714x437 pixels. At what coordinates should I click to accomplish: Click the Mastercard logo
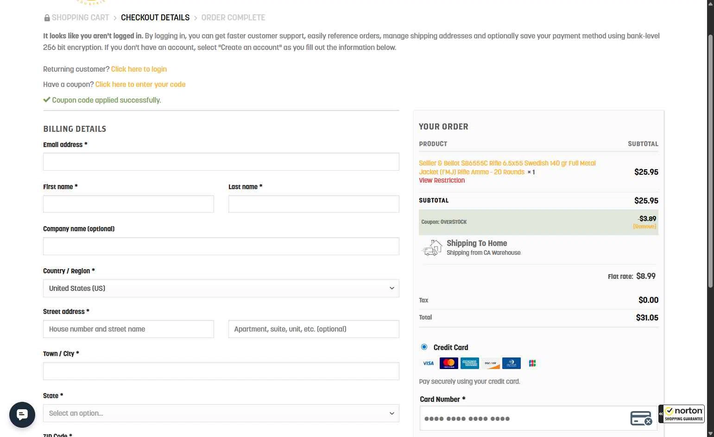click(x=449, y=363)
